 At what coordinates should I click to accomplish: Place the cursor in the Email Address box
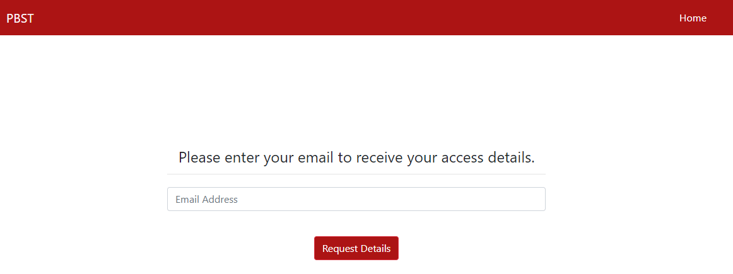tap(356, 199)
